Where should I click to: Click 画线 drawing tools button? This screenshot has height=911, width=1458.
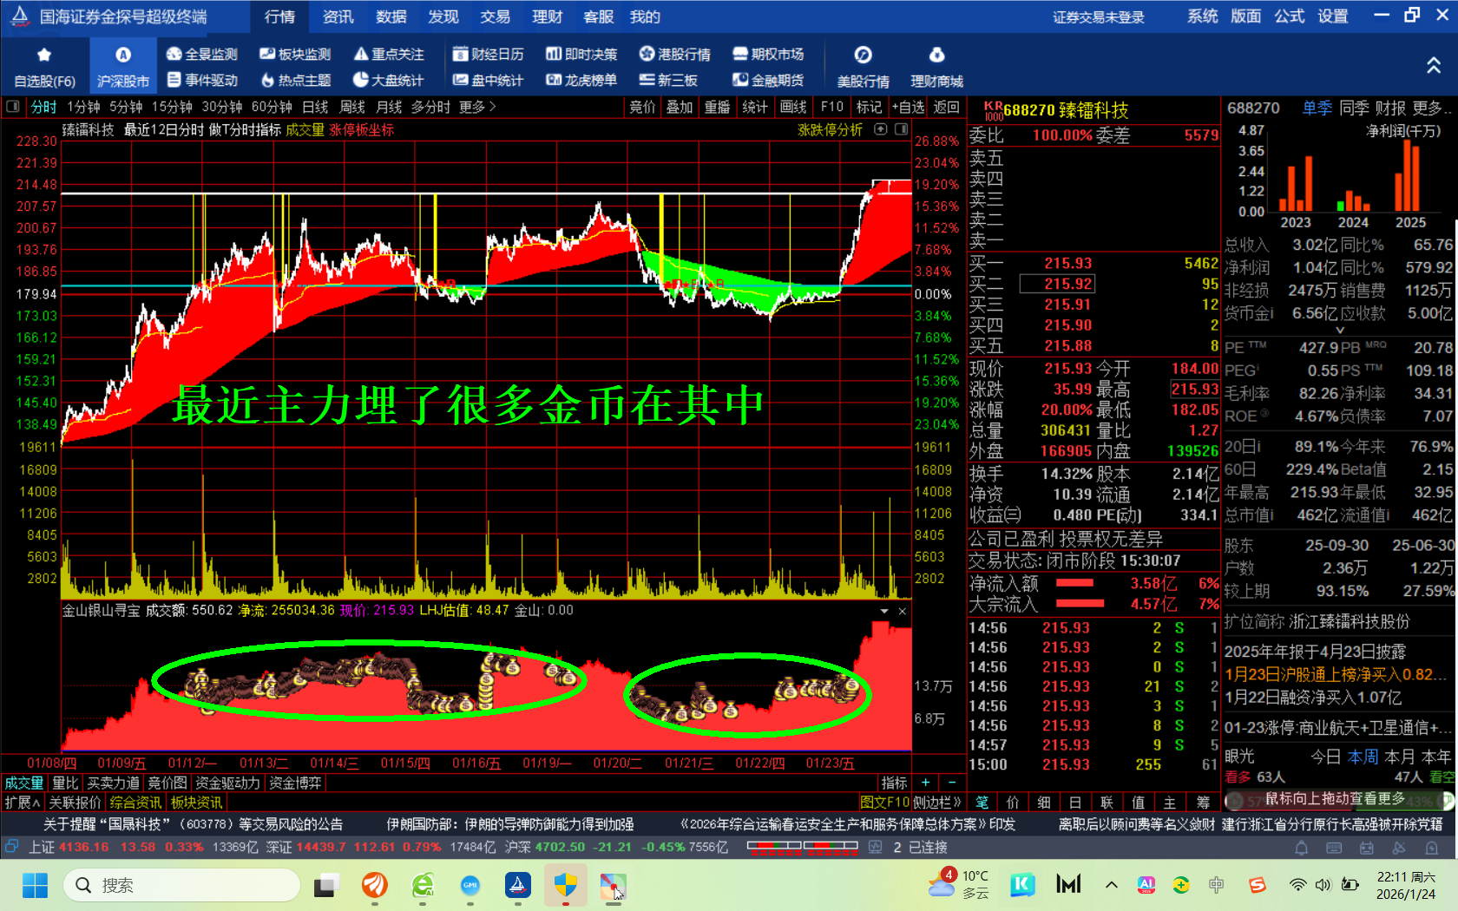(793, 107)
